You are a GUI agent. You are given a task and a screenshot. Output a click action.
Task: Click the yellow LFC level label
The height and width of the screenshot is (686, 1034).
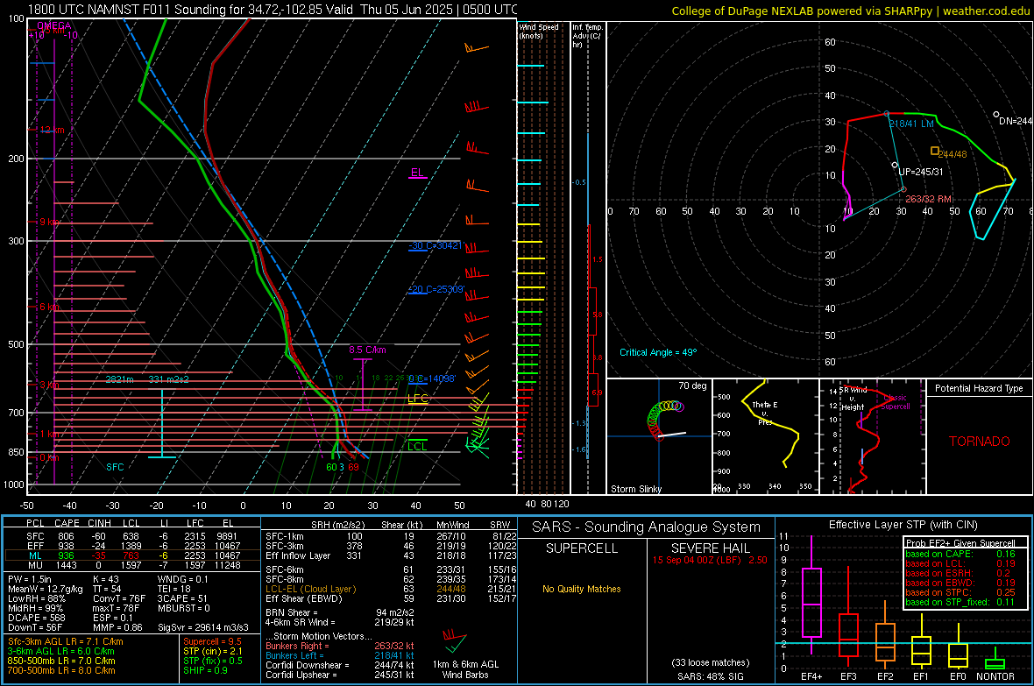[x=417, y=398]
